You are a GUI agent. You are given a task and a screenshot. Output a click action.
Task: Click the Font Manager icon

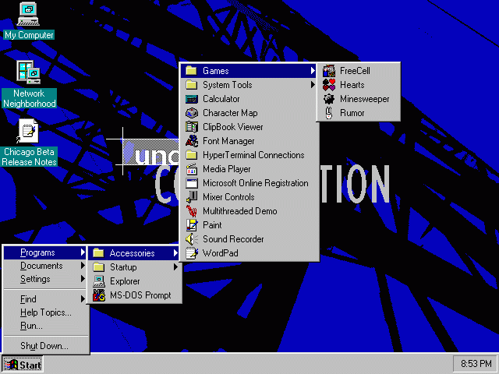[x=192, y=141]
